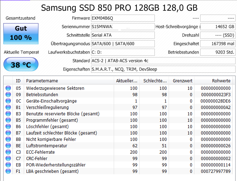Click raw value 000727997789
The height and width of the screenshot is (181, 237).
[x=215, y=171]
